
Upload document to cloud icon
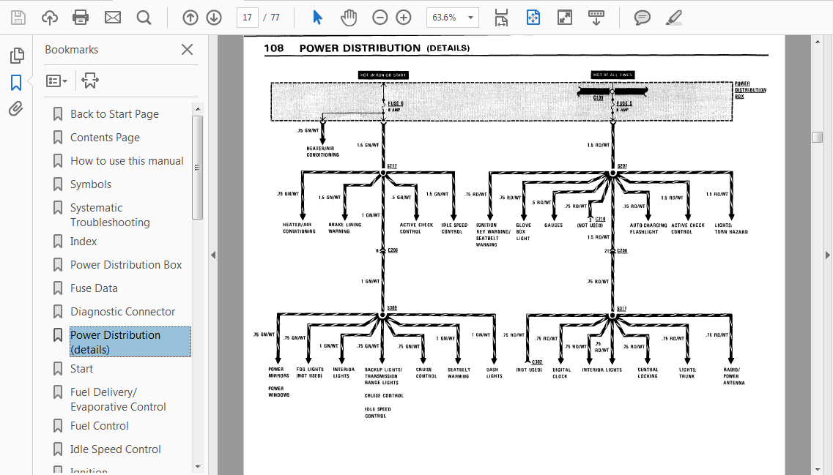(x=49, y=18)
